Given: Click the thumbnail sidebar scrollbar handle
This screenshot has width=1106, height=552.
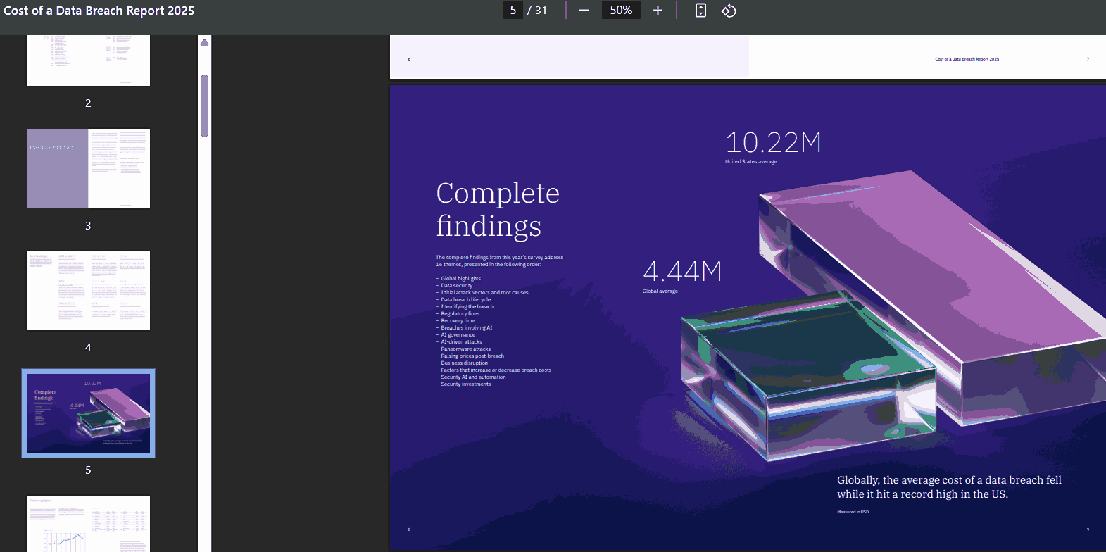Looking at the screenshot, I should [204, 106].
